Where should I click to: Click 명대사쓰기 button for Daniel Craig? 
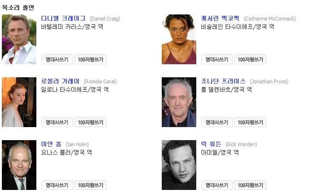57,60
